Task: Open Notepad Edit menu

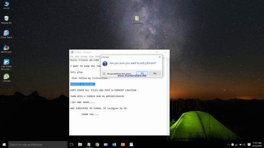Action: tap(77, 56)
